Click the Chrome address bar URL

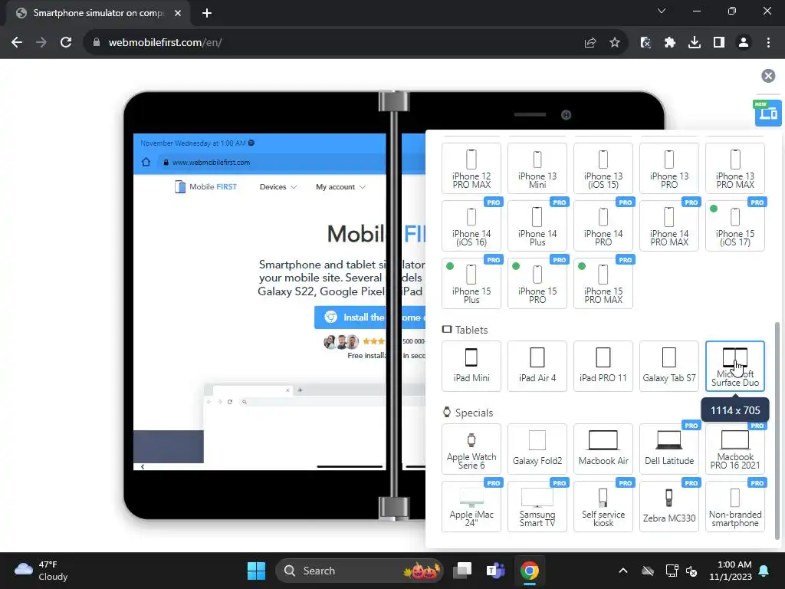tap(166, 43)
